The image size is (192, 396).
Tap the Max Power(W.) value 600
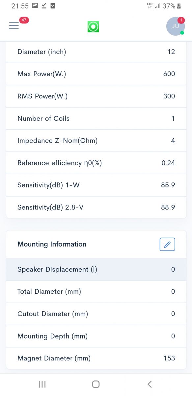[x=169, y=74]
